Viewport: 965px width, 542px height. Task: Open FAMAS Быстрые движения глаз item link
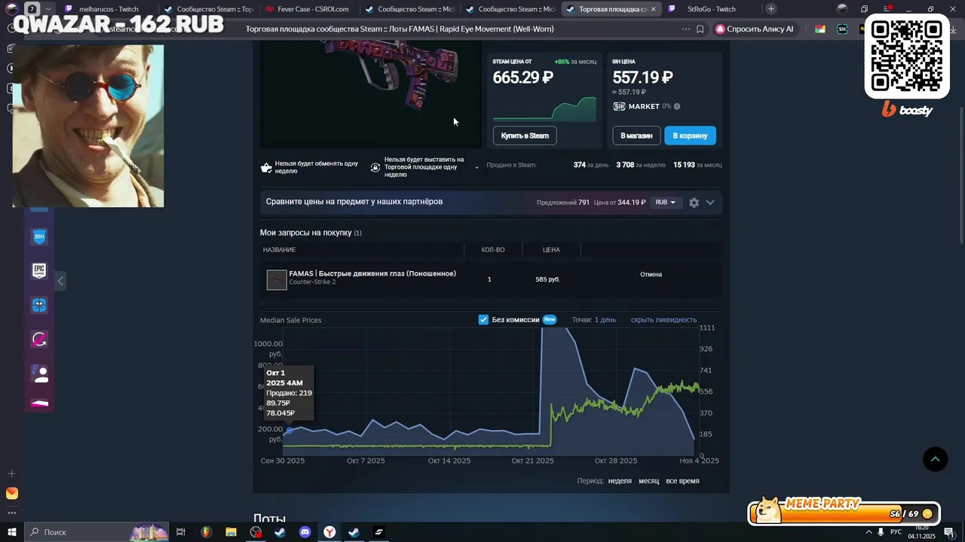pyautogui.click(x=372, y=273)
